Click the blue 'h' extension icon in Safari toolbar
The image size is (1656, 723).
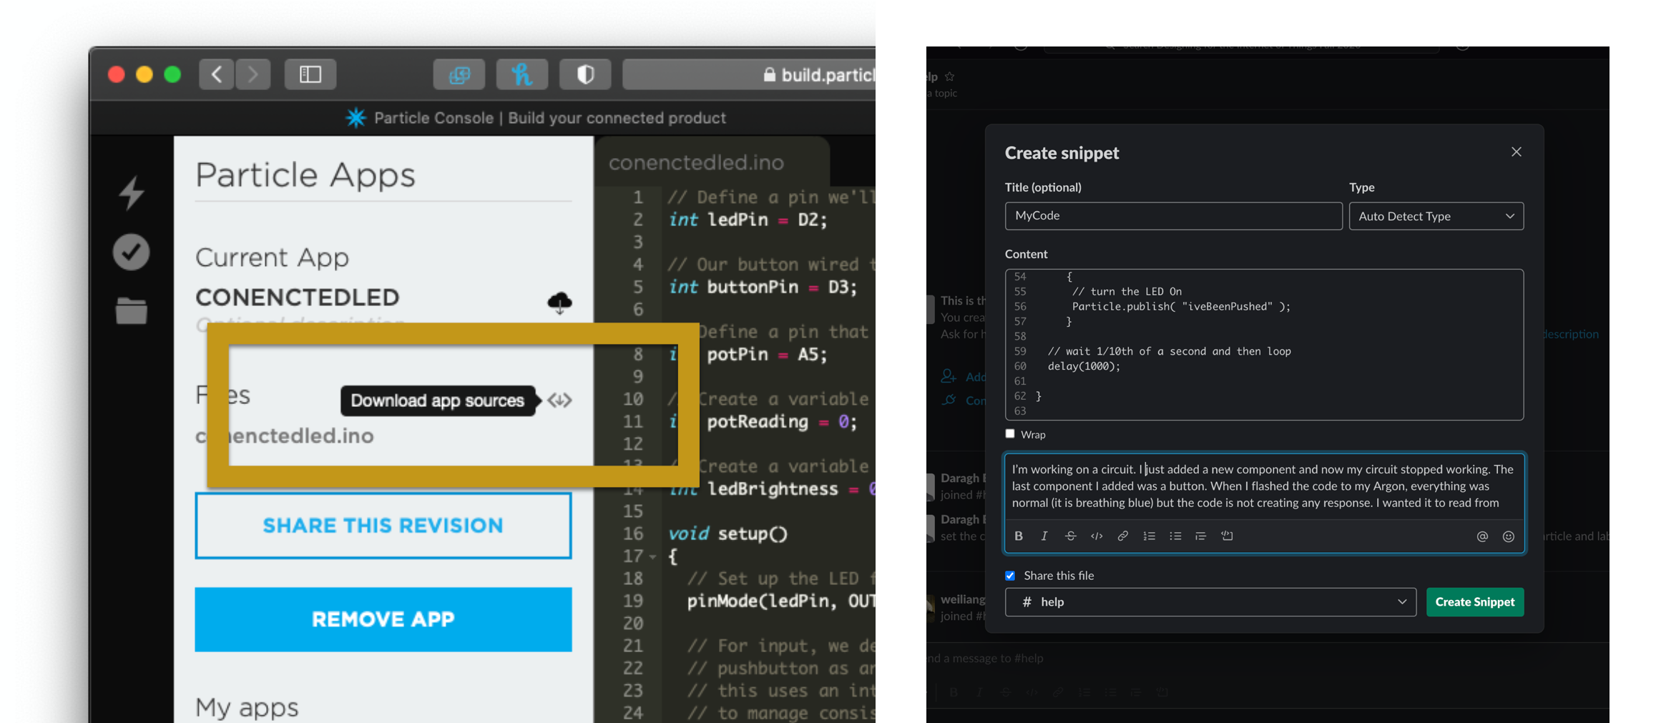click(522, 74)
